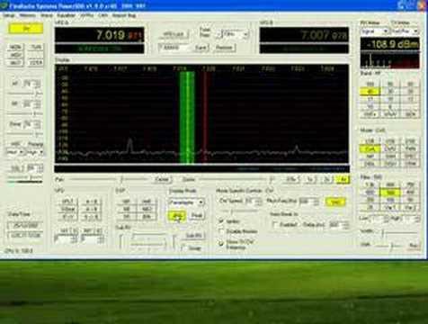Adjust the display Zoom slider

[236, 179]
